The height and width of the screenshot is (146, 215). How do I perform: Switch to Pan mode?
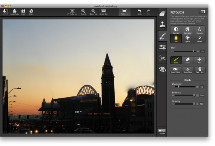tap(199, 61)
